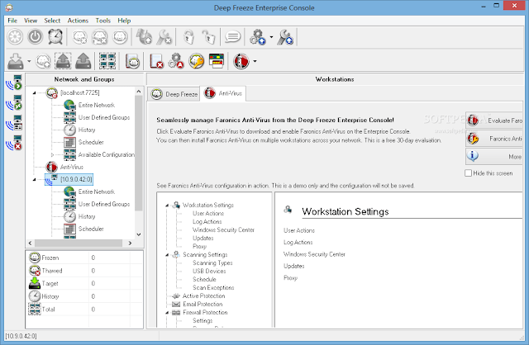The height and width of the screenshot is (345, 529).
Task: Click the plain drive upload arrow icon
Action: coord(83,61)
